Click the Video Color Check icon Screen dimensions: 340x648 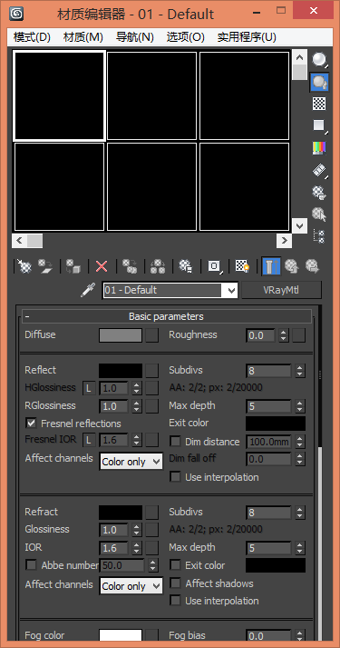(x=319, y=147)
